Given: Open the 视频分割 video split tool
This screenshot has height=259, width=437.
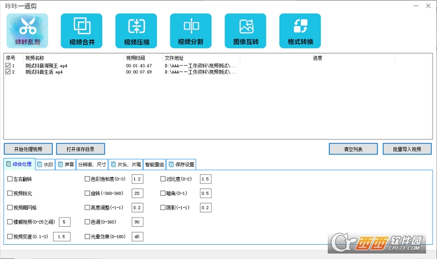Looking at the screenshot, I should pyautogui.click(x=191, y=31).
